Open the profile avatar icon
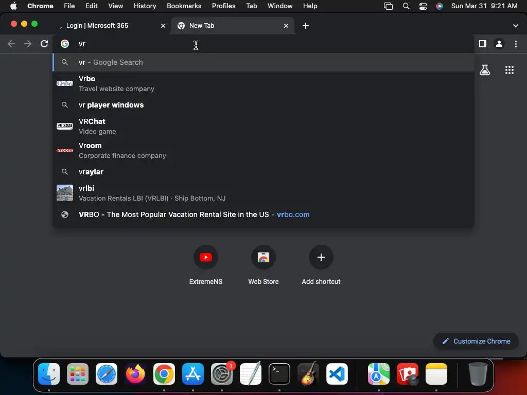Screen dimensions: 527x395 coord(499,44)
